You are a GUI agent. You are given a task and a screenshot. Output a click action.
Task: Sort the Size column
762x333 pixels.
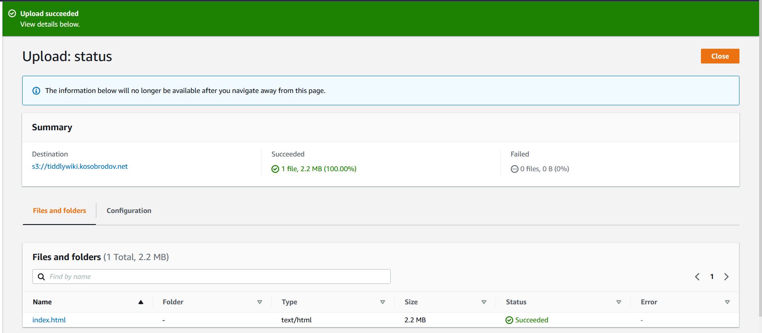[484, 302]
